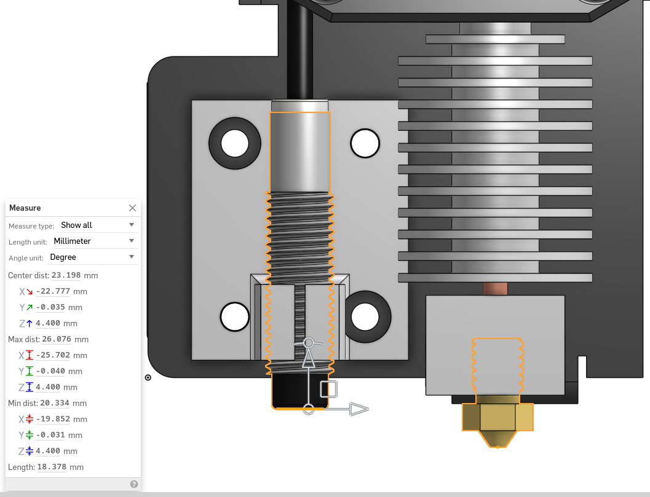
Task: Open the Measure type dropdown
Action: pyautogui.click(x=93, y=225)
